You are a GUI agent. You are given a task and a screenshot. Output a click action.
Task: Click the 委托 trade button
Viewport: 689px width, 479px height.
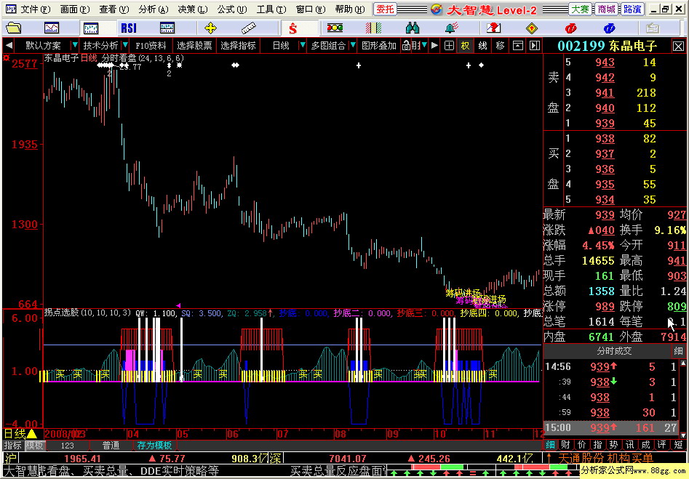coord(385,9)
